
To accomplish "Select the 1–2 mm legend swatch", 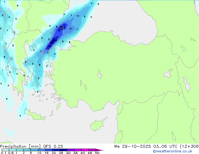I will point(20,150).
